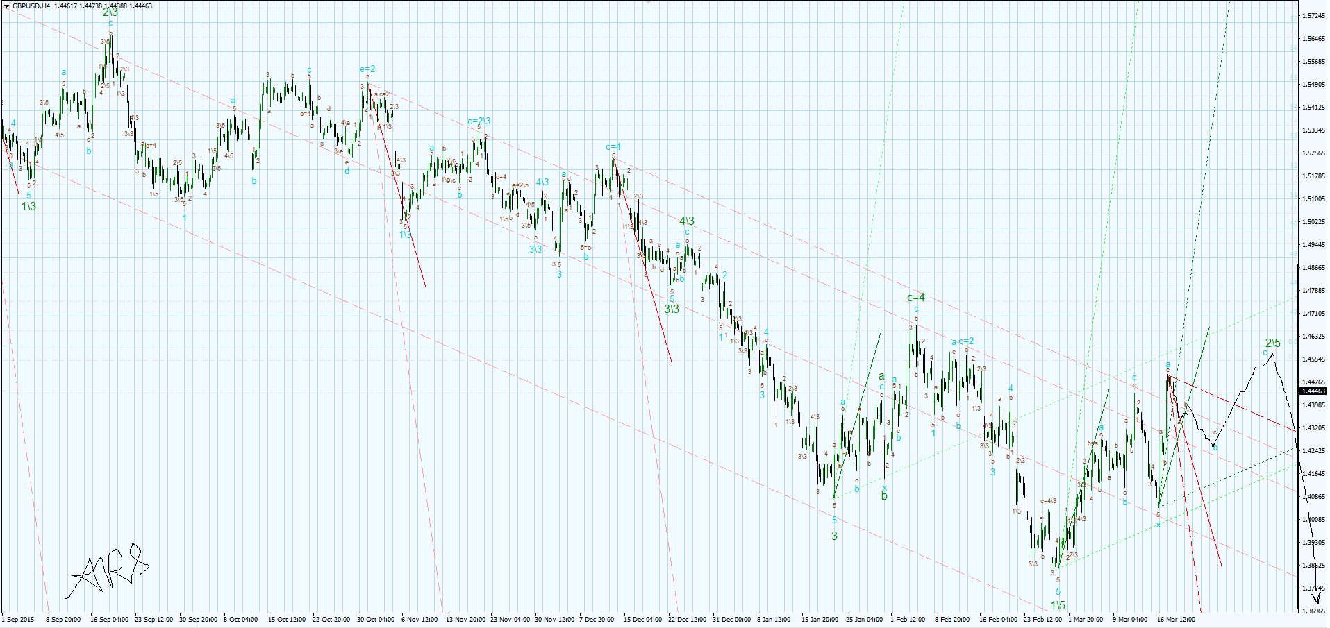
Task: Click price level 1.53345 on the axis
Action: [x=1313, y=130]
